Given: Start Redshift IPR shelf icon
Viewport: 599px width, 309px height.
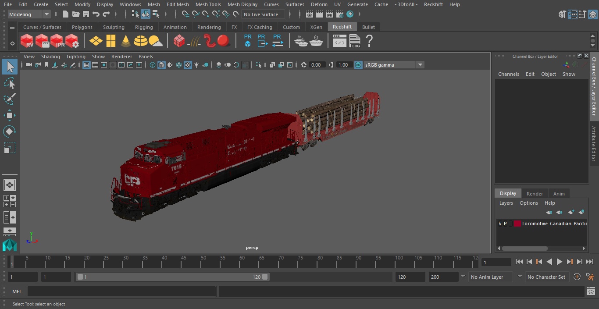Looking at the screenshot, I should point(57,41).
